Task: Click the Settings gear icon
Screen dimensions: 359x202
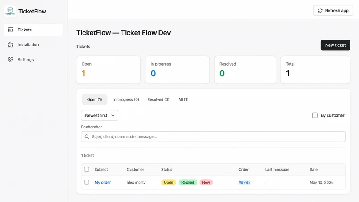Action: [x=10, y=60]
